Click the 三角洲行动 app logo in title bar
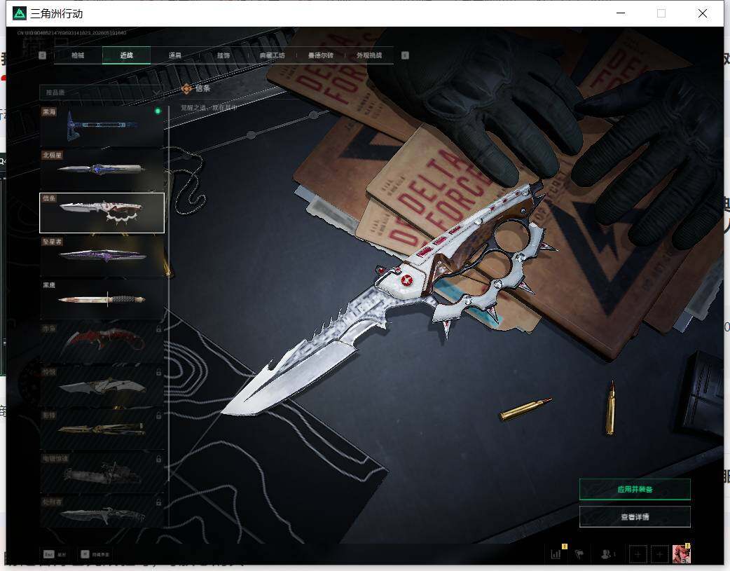730x571 pixels. (19, 13)
